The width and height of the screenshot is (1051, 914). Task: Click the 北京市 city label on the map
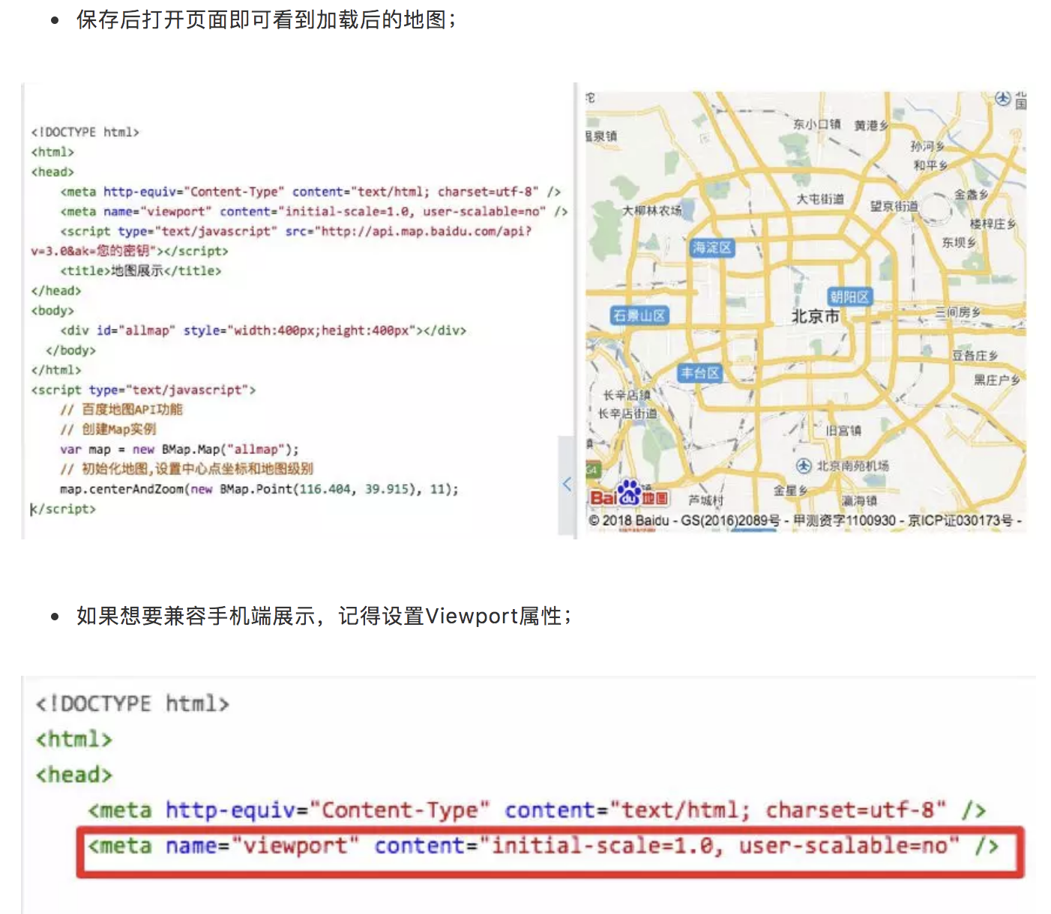[x=816, y=317]
